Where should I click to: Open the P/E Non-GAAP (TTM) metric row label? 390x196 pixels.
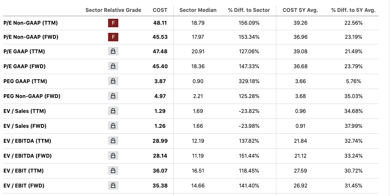30,22
